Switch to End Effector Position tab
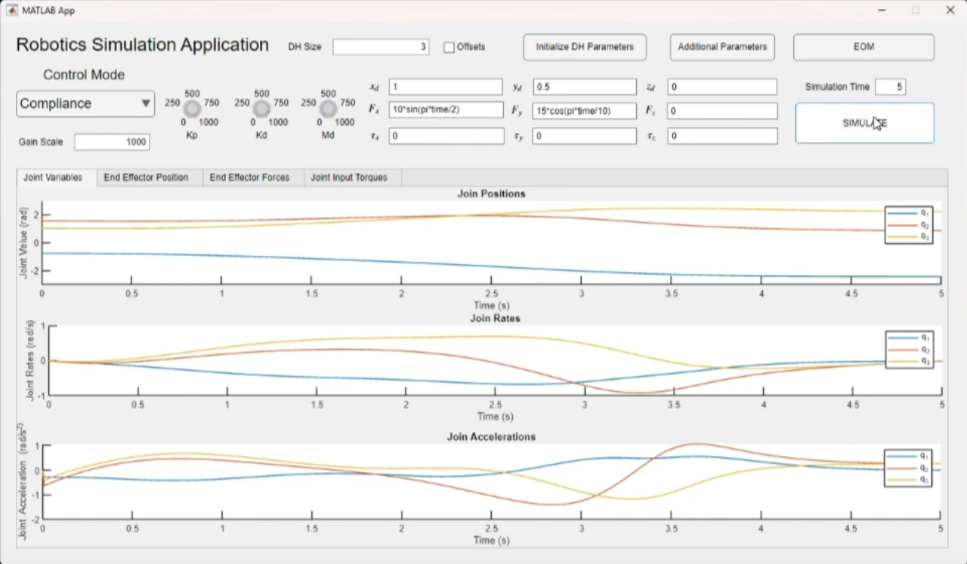 tap(146, 177)
